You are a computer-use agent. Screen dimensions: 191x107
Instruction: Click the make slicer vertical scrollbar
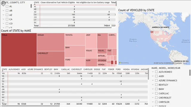[x=190, y=73]
